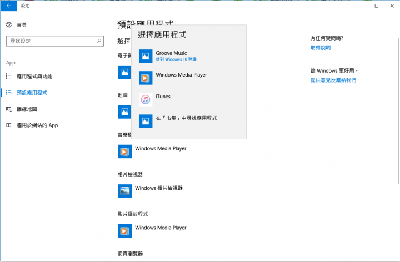Viewport: 400px width, 262px height.
Task: Click the 選擇應用程式 popup title
Action: click(x=162, y=34)
